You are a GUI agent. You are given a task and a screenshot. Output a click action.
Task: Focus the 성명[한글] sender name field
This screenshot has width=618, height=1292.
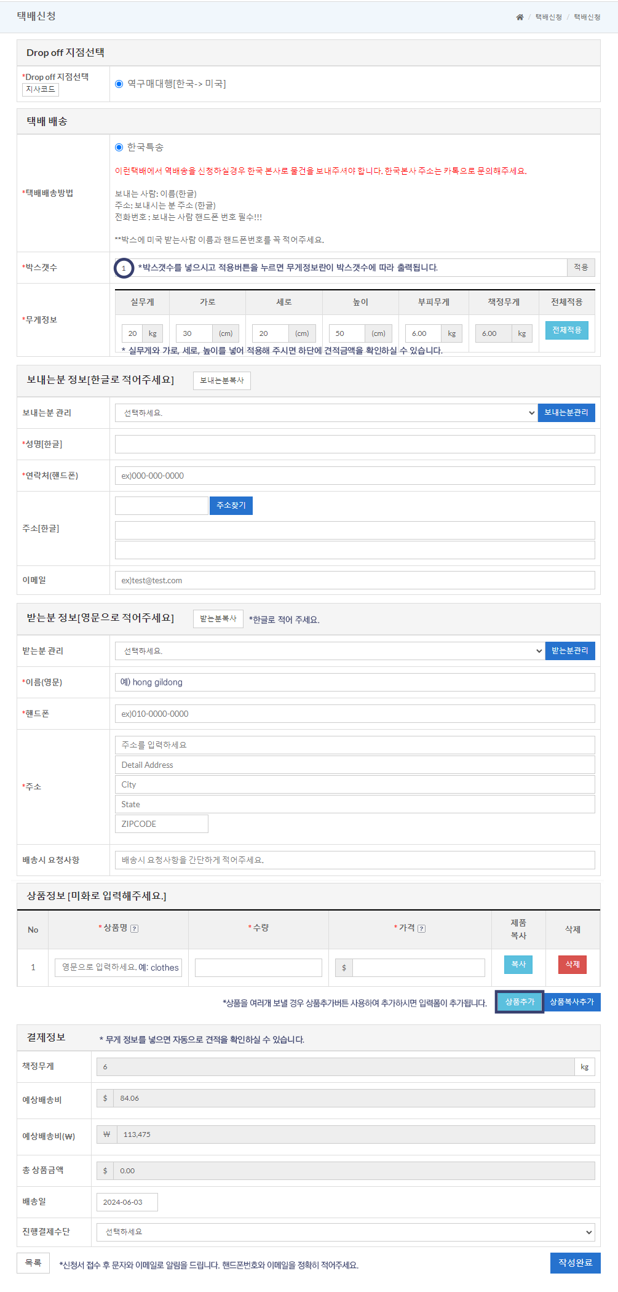pyautogui.click(x=355, y=444)
